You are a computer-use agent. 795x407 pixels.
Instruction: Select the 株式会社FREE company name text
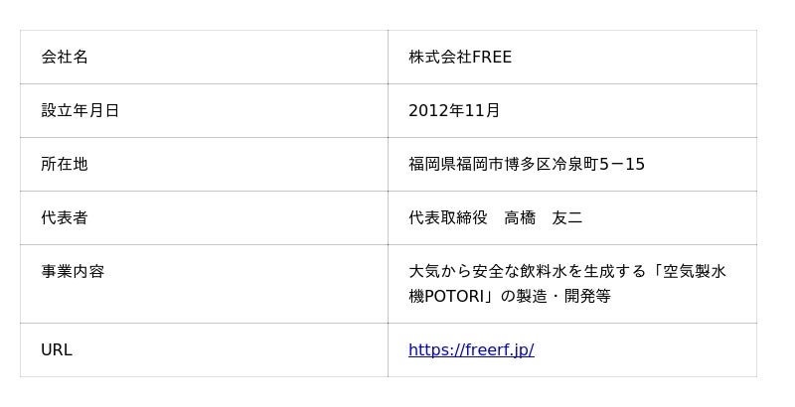point(460,58)
